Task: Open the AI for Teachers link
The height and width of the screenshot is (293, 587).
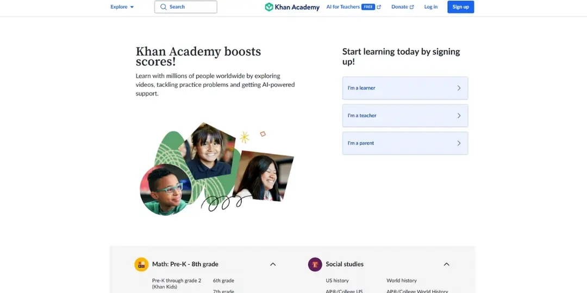Action: pos(343,7)
